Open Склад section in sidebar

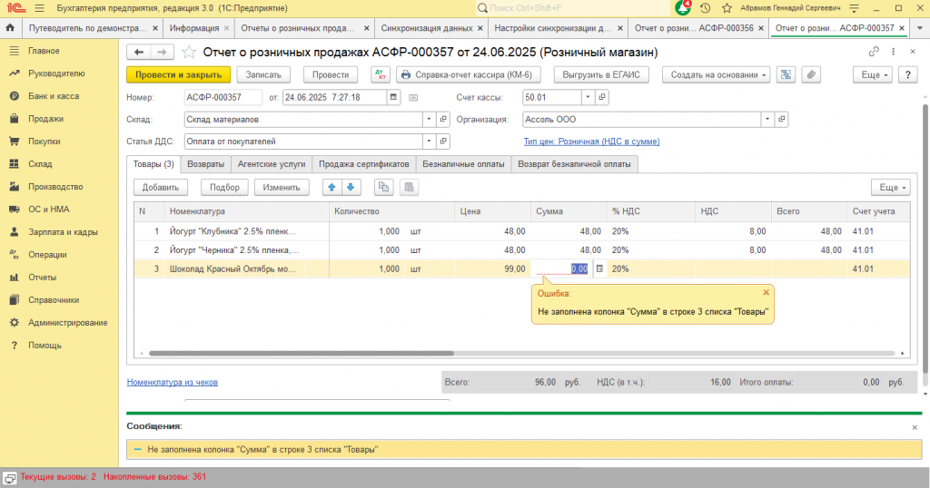(x=40, y=164)
